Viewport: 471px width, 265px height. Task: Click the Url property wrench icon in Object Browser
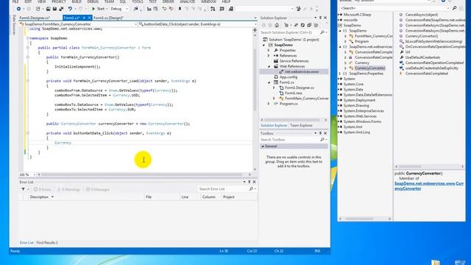402,52
